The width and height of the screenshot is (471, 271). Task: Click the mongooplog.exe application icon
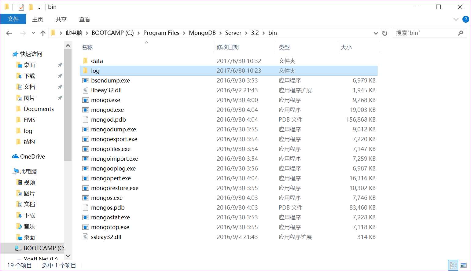pos(86,168)
